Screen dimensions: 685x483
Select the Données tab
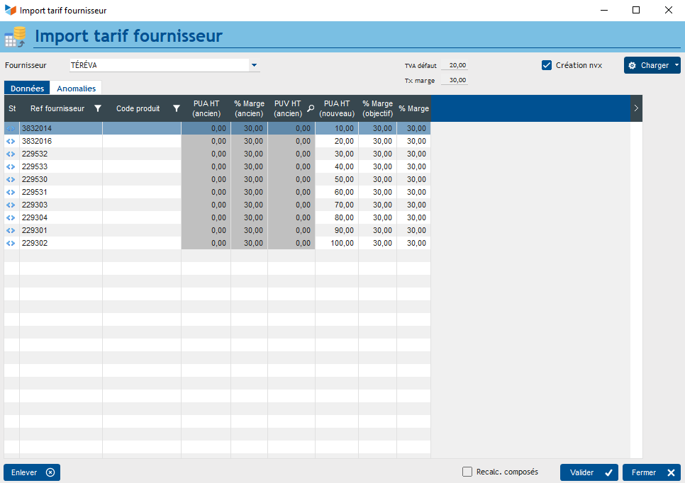tap(27, 89)
